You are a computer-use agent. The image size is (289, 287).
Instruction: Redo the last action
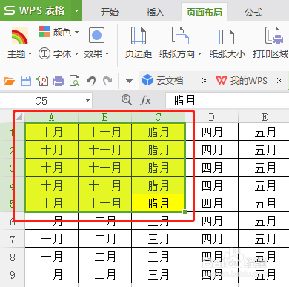coord(107,81)
